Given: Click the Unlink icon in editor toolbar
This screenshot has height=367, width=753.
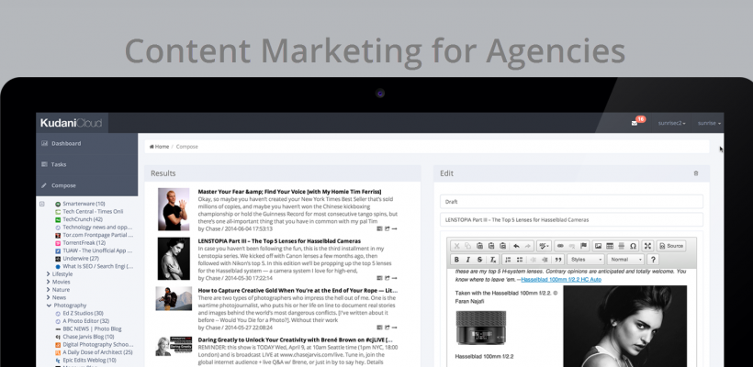Looking at the screenshot, I should [x=572, y=246].
